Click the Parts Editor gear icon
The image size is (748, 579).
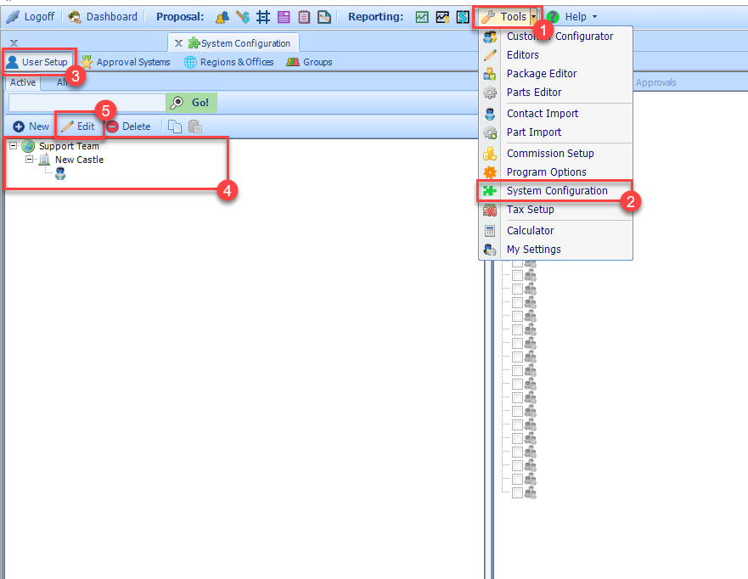(x=490, y=93)
